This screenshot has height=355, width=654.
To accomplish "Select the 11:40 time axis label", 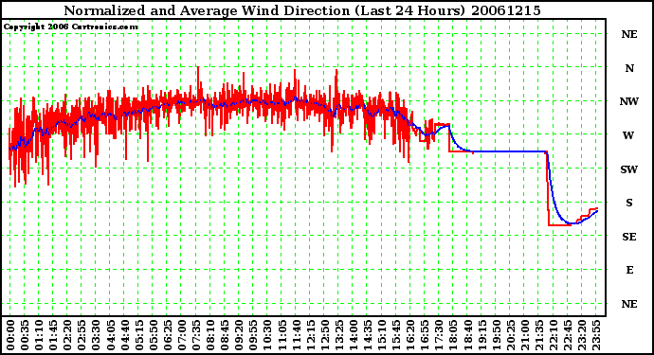I will pyautogui.click(x=296, y=335).
